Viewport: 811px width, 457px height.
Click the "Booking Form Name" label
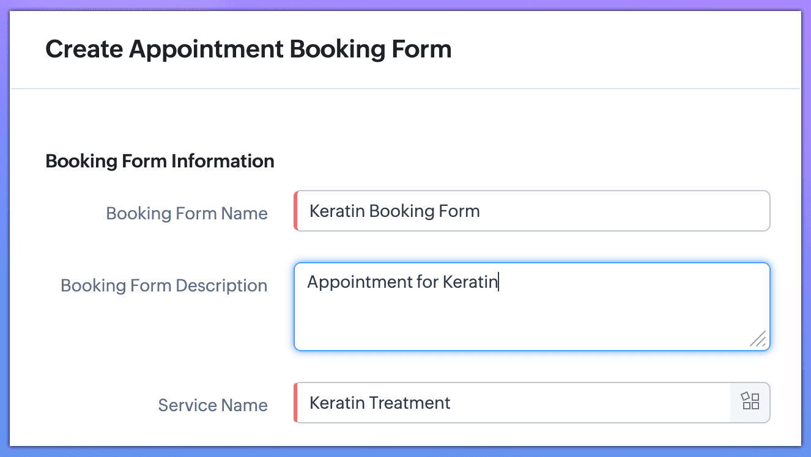click(187, 213)
